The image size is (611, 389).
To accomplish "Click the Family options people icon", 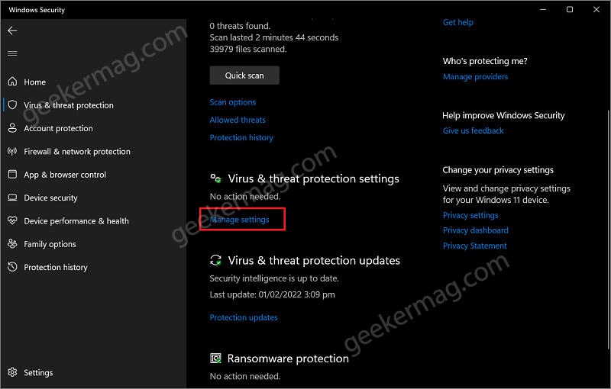I will coord(12,244).
